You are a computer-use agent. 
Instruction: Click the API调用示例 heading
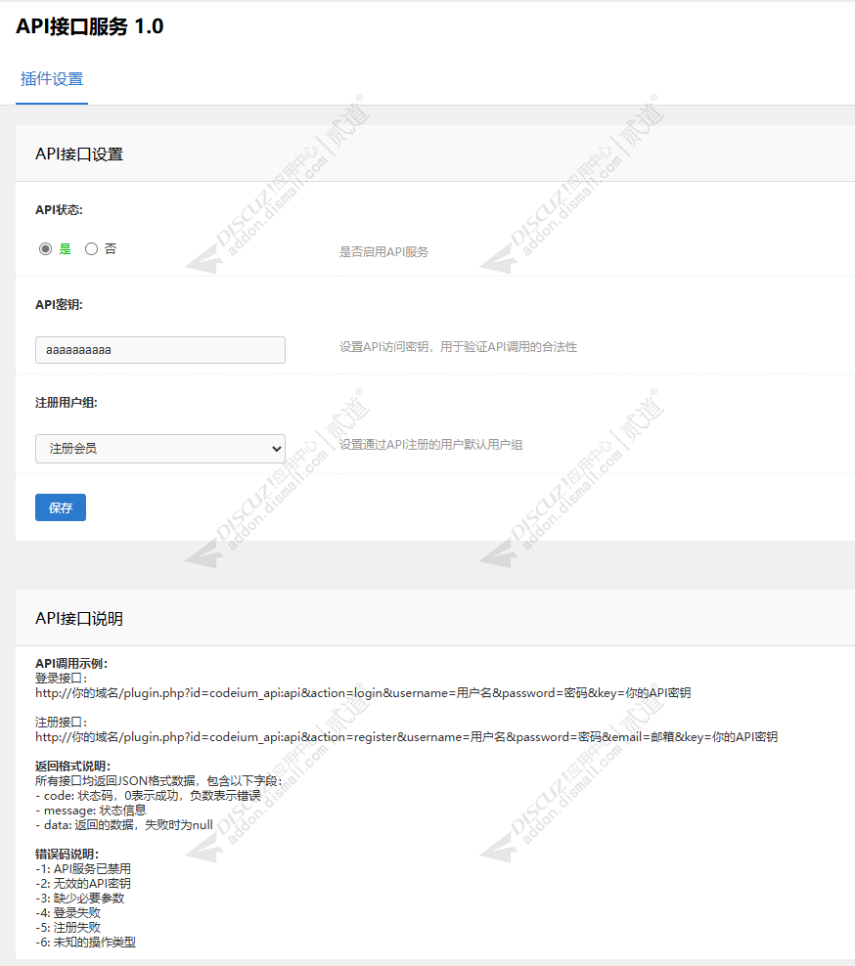pos(71,664)
